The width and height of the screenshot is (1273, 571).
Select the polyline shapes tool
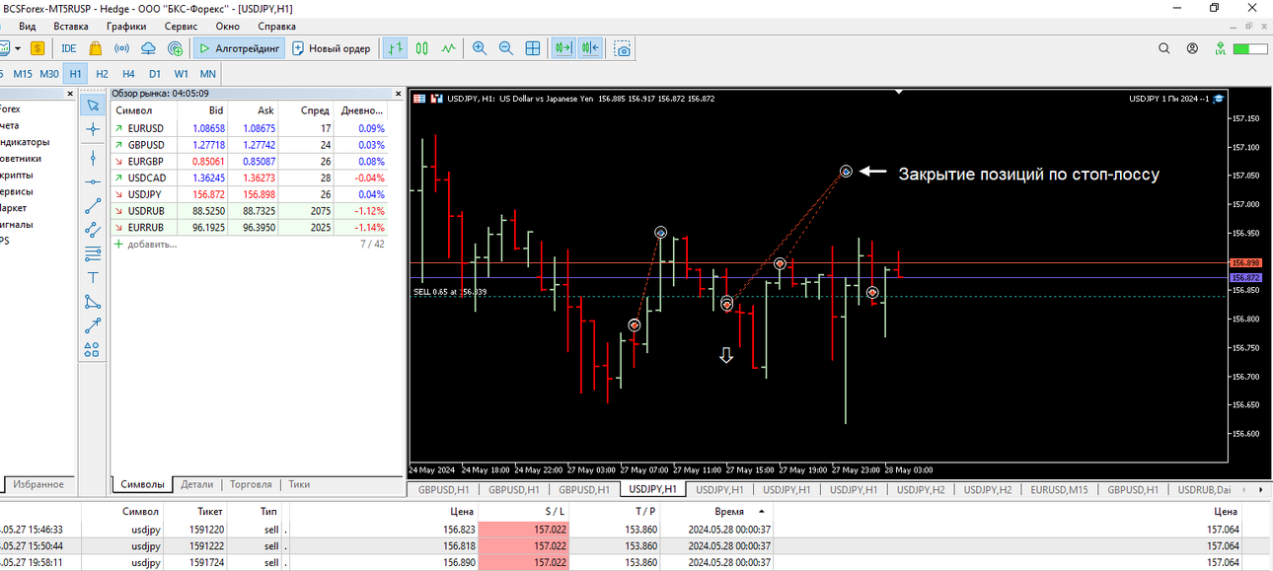click(93, 302)
